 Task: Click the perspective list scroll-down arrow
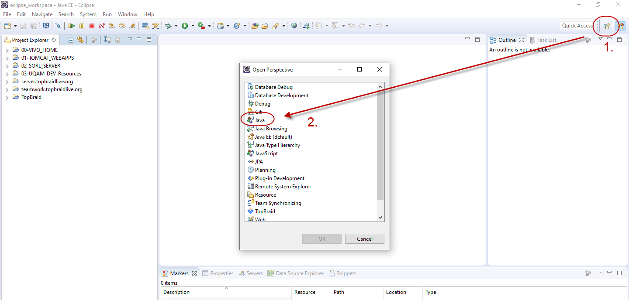click(380, 217)
